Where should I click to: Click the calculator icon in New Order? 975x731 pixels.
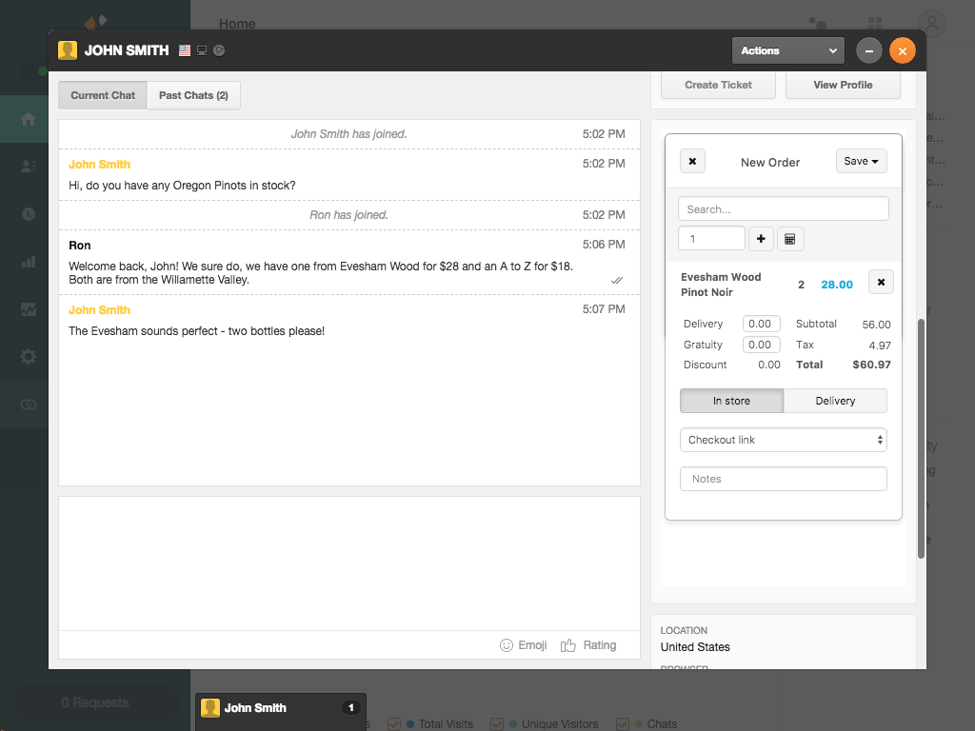tap(789, 239)
